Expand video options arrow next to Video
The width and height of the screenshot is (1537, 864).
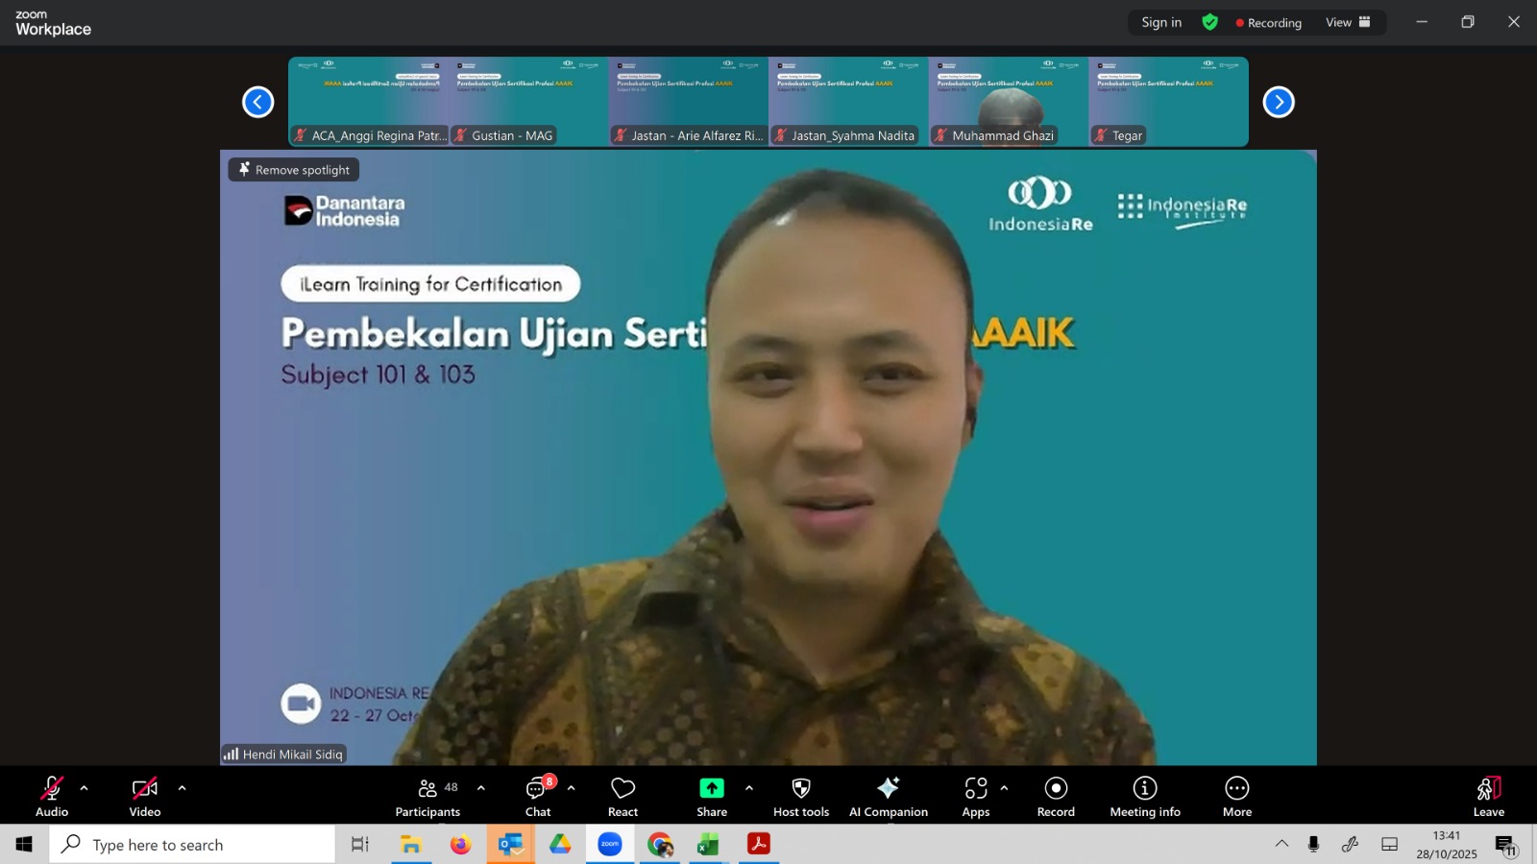tap(182, 788)
